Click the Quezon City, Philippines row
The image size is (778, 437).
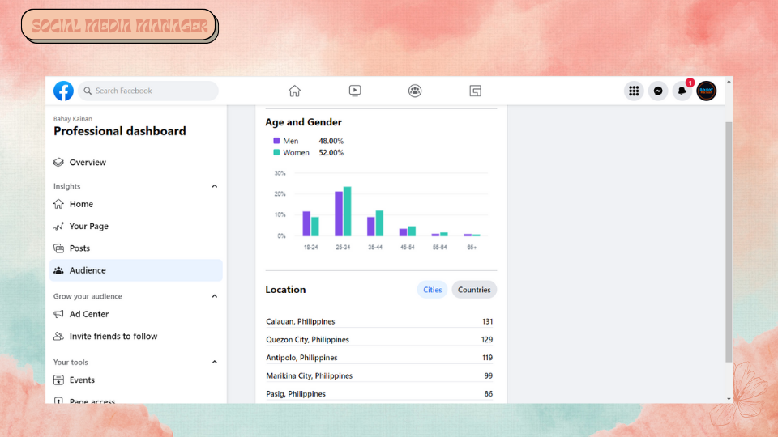point(380,339)
